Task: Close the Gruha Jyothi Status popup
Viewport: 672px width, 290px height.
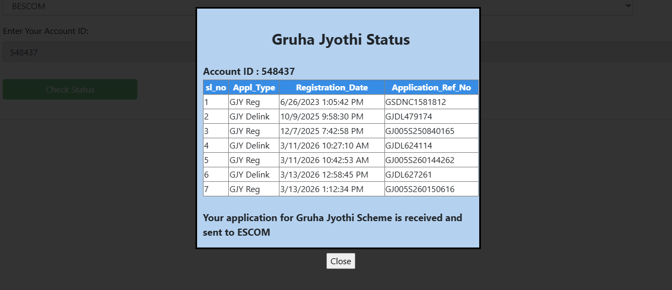Action: point(340,261)
